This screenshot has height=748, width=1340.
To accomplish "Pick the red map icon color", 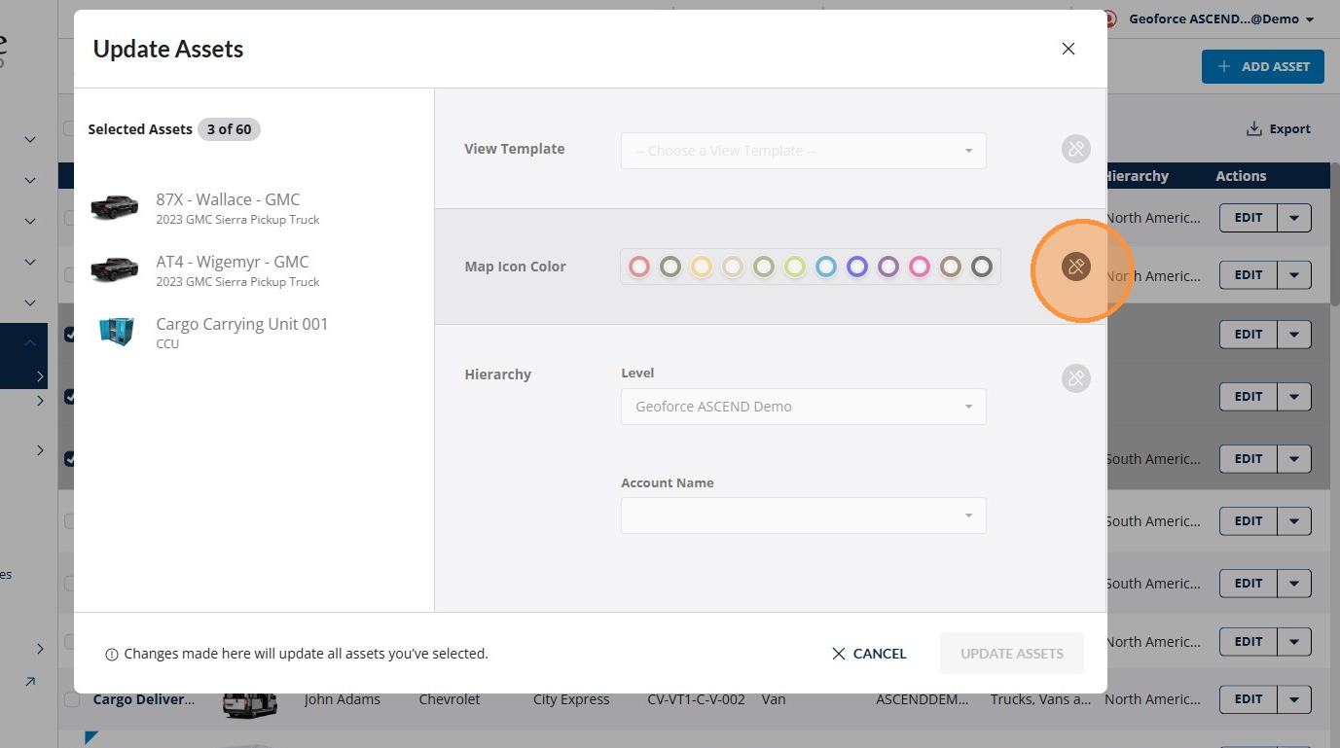I will (x=639, y=267).
